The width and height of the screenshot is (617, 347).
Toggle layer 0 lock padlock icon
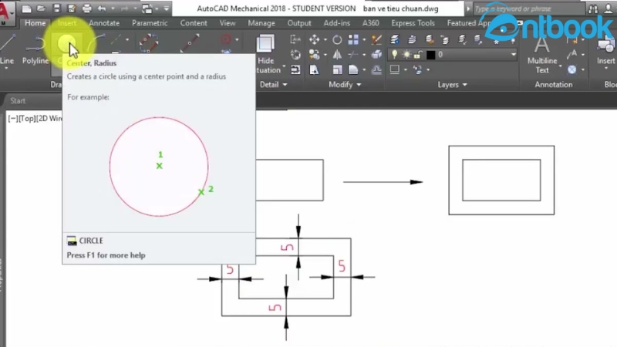(x=418, y=54)
